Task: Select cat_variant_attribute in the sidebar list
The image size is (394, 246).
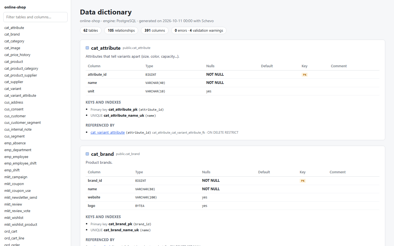Action: 20,96
